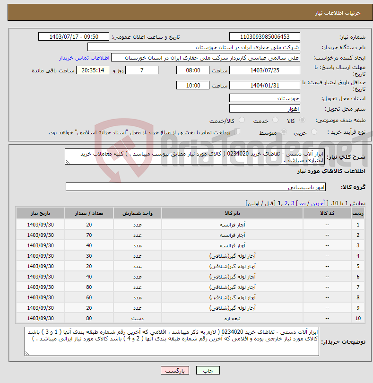Click the تعداد / مقدار column header
The width and height of the screenshot is (373, 383).
click(89, 213)
